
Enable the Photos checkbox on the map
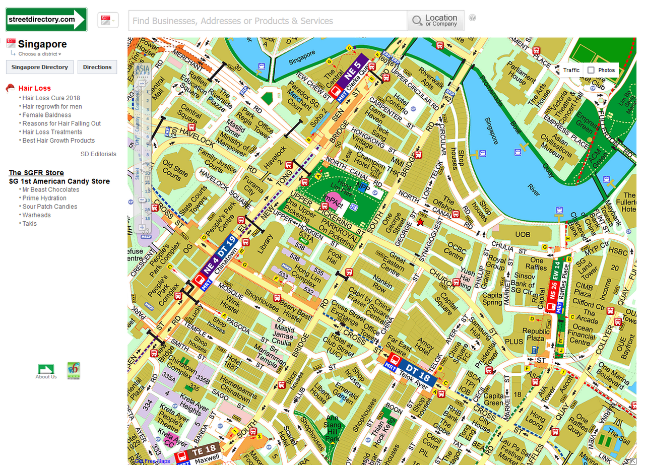[591, 70]
